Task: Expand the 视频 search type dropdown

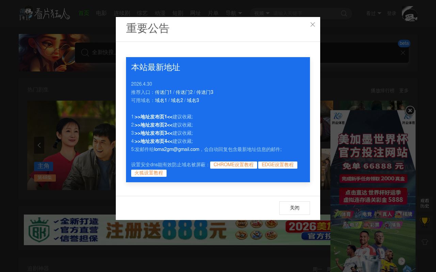Action: 262,14
